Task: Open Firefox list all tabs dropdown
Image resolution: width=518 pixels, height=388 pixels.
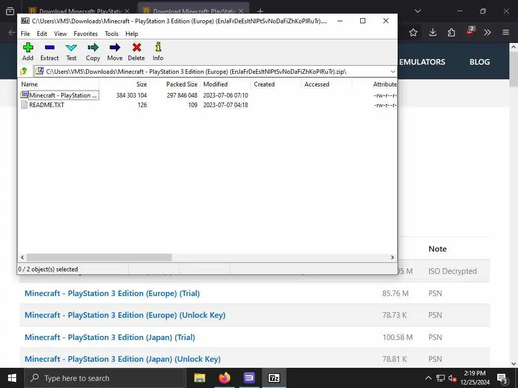Action: 418,11
